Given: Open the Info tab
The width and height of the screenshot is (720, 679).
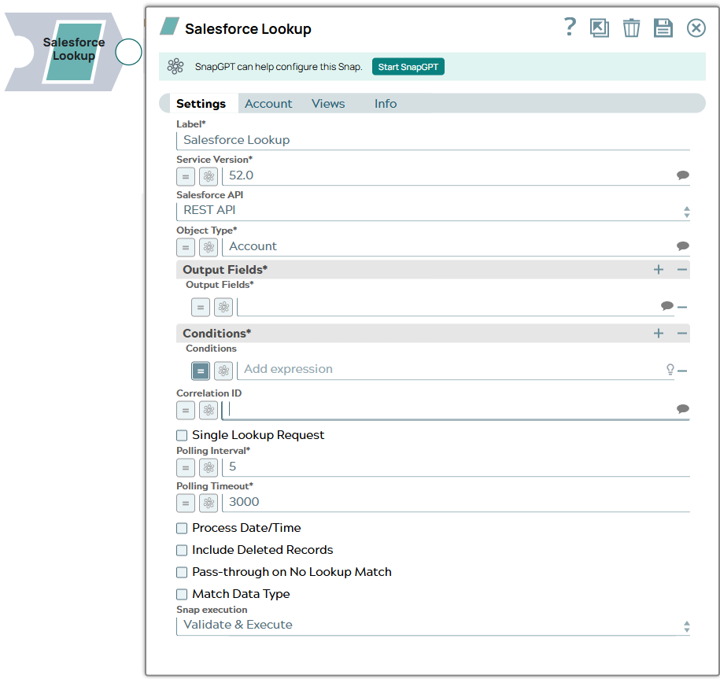Looking at the screenshot, I should coord(386,104).
